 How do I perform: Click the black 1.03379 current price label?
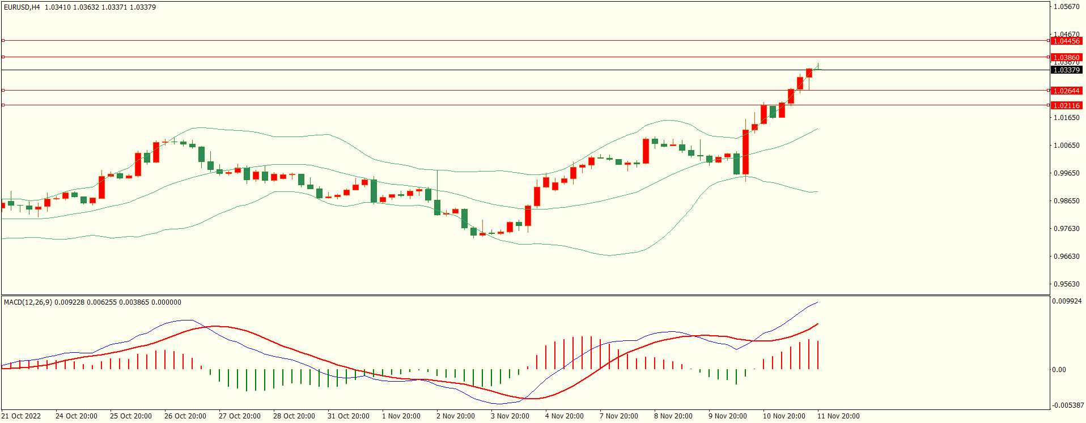pos(1066,70)
